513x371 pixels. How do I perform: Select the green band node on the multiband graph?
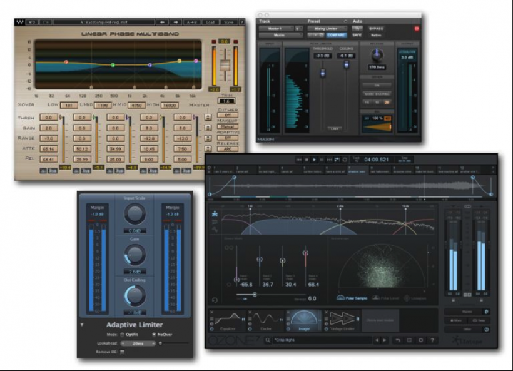pos(113,65)
